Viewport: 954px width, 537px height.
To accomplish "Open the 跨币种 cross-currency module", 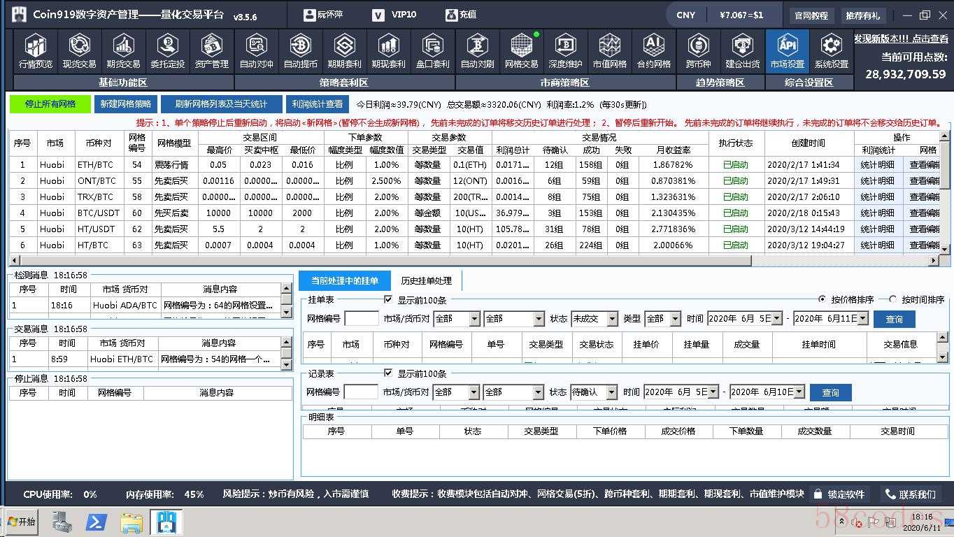I will coord(698,51).
